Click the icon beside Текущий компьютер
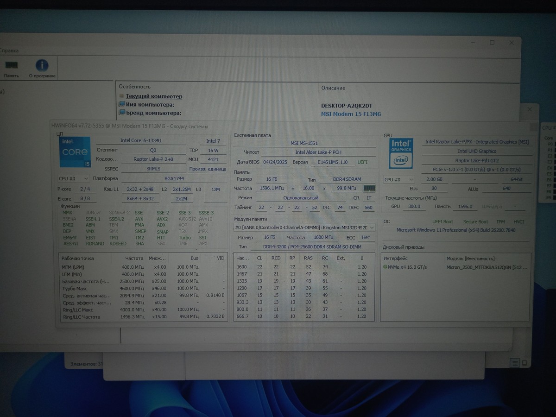Image resolution: width=556 pixels, height=417 pixels. [x=122, y=96]
